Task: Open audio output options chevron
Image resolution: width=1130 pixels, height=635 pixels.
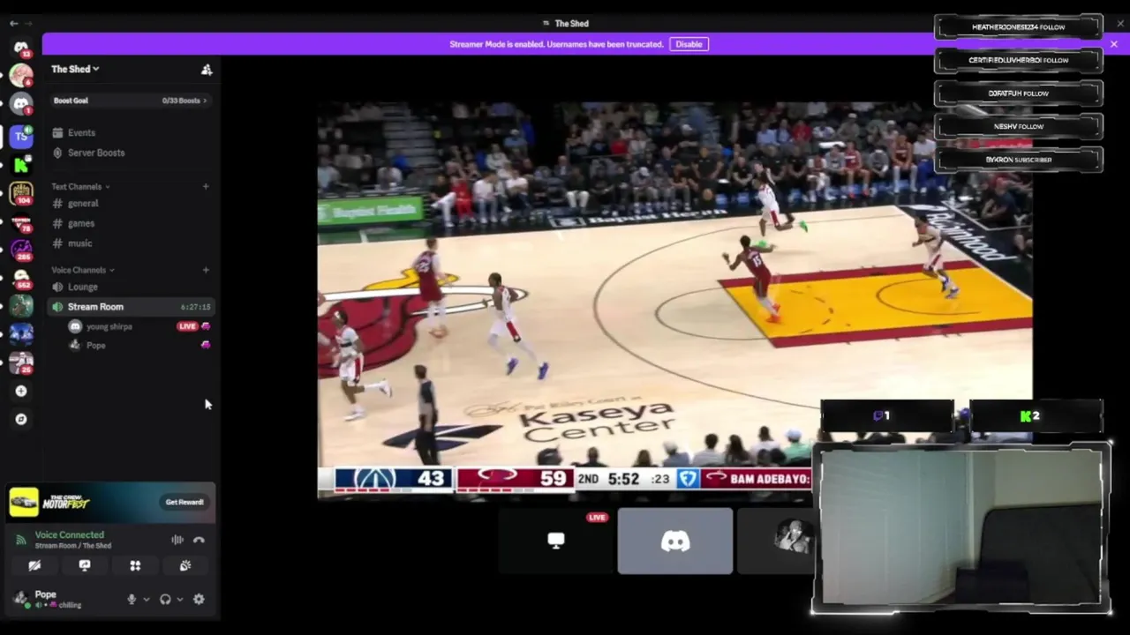Action: tap(179, 600)
